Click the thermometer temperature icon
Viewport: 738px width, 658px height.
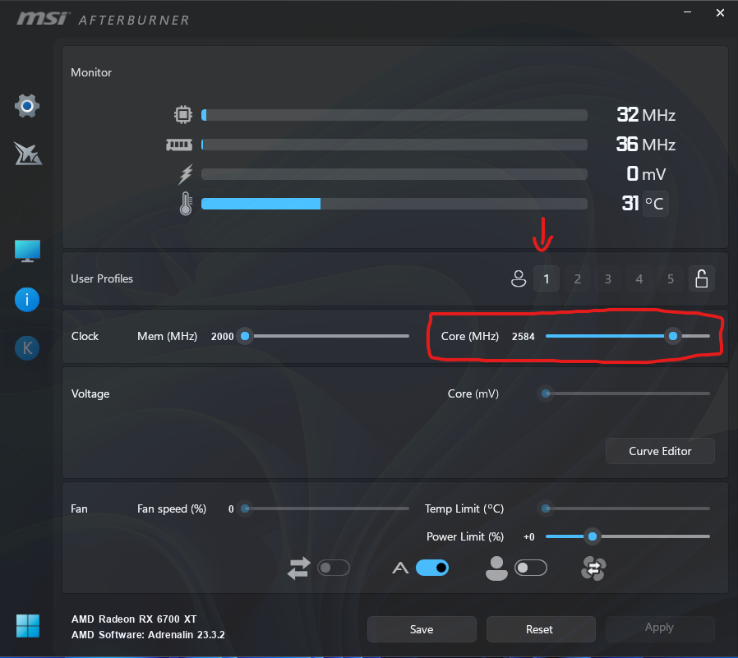click(186, 204)
